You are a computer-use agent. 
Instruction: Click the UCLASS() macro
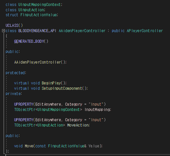[x=14, y=26]
